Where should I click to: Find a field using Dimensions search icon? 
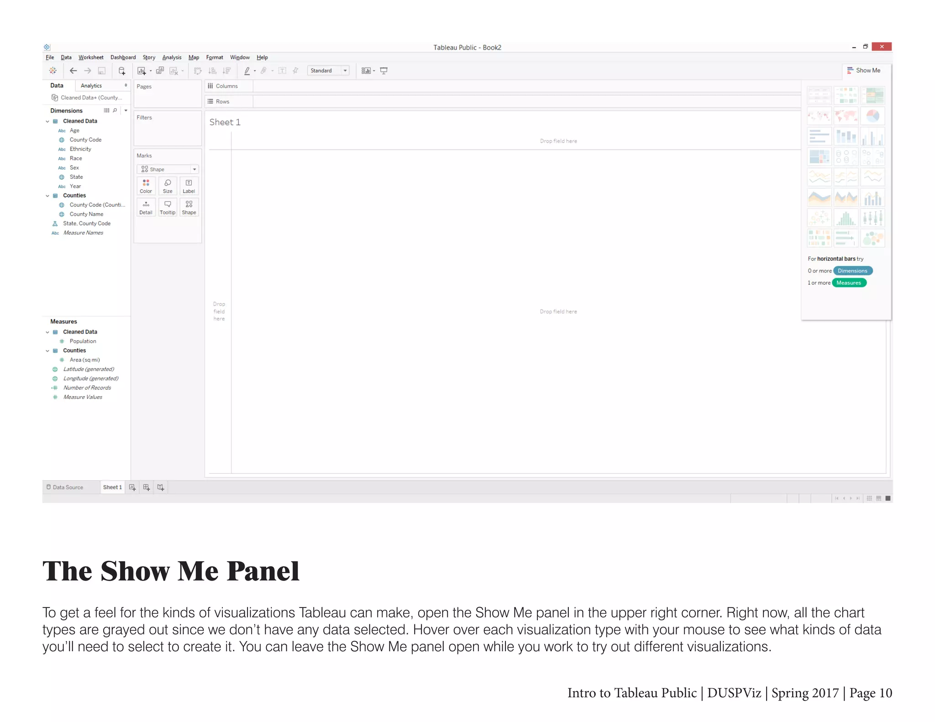[115, 110]
